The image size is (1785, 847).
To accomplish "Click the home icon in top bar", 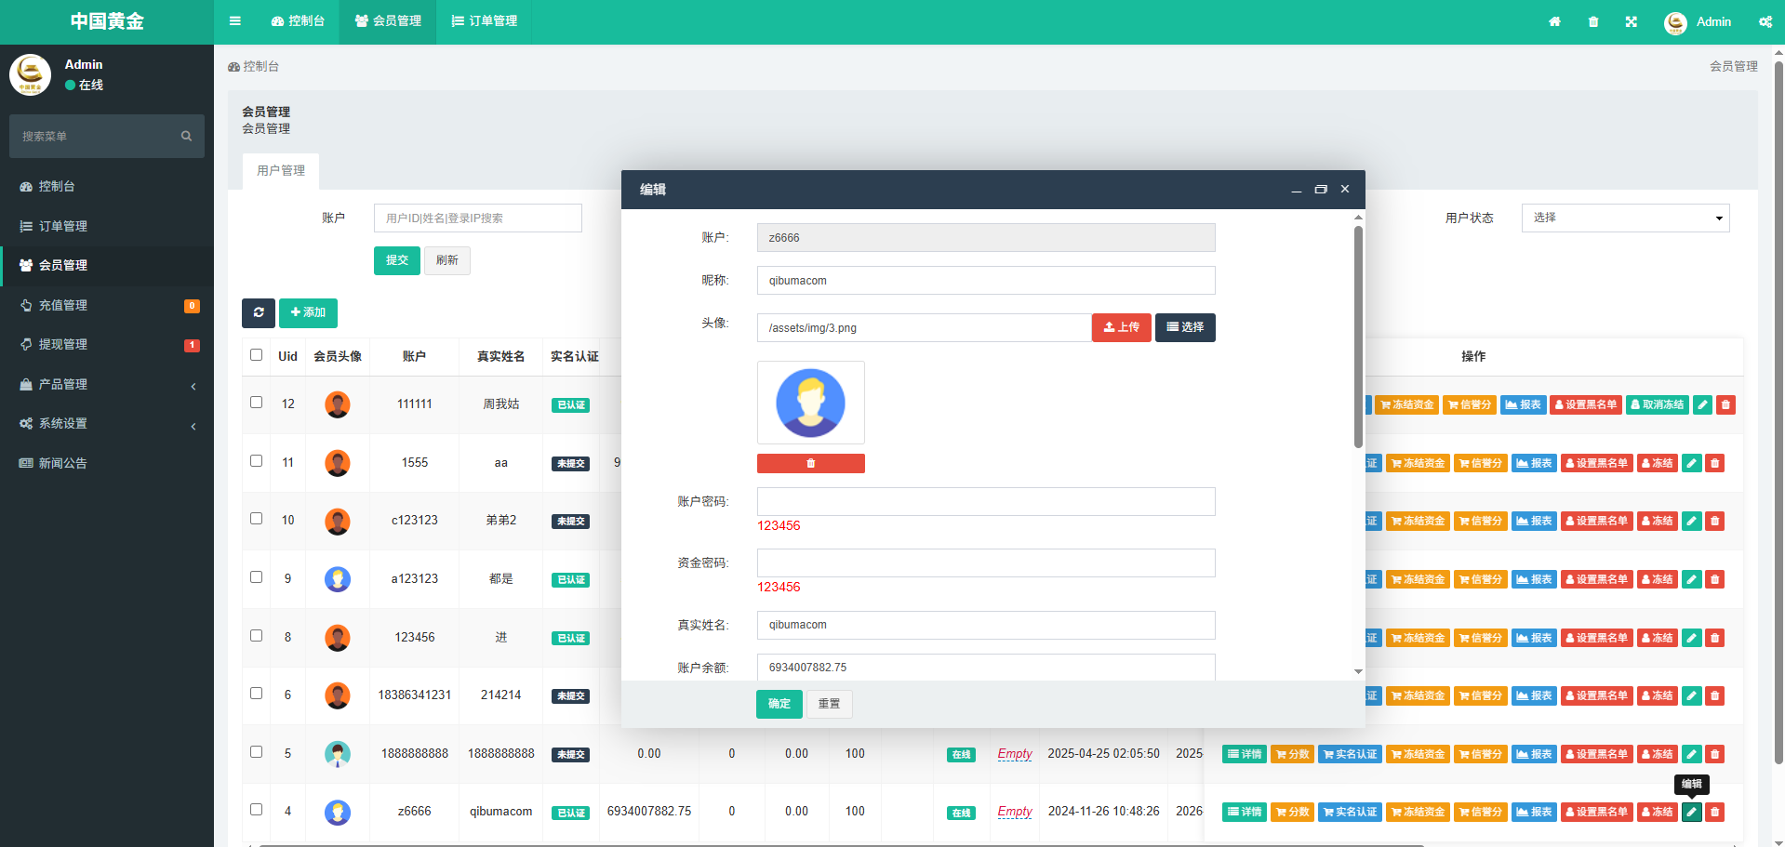I will (x=1554, y=21).
